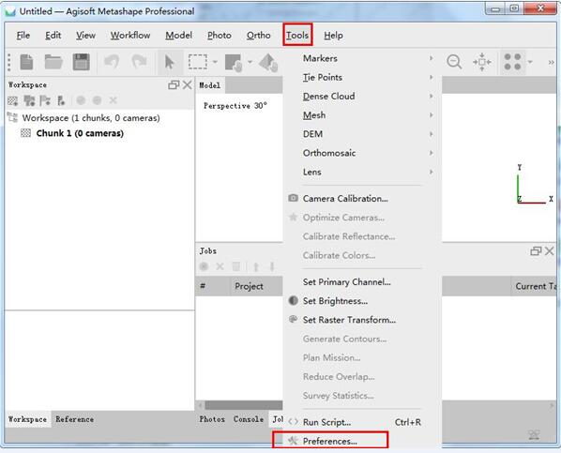Open the View menu
Screen dimensions: 561x453
click(85, 36)
